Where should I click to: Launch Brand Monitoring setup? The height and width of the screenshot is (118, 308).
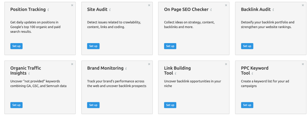pos(93,105)
